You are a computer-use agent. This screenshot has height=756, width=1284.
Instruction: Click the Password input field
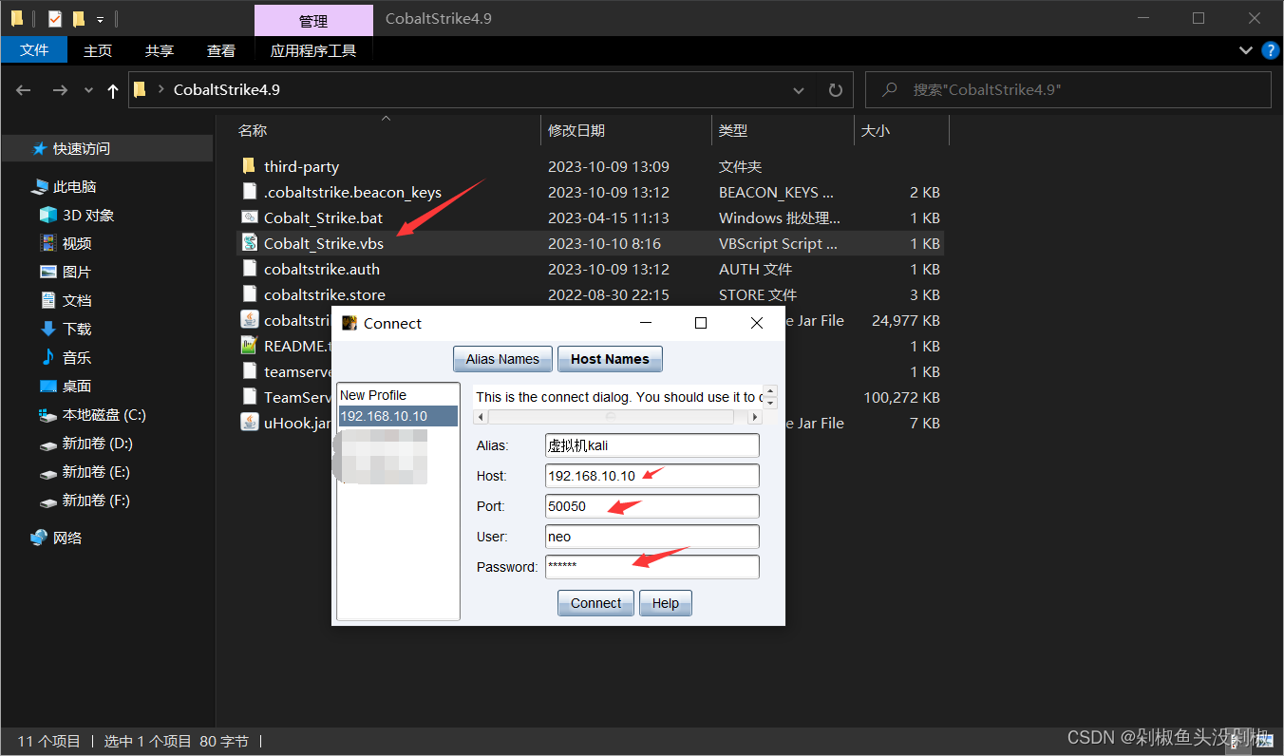click(x=652, y=567)
